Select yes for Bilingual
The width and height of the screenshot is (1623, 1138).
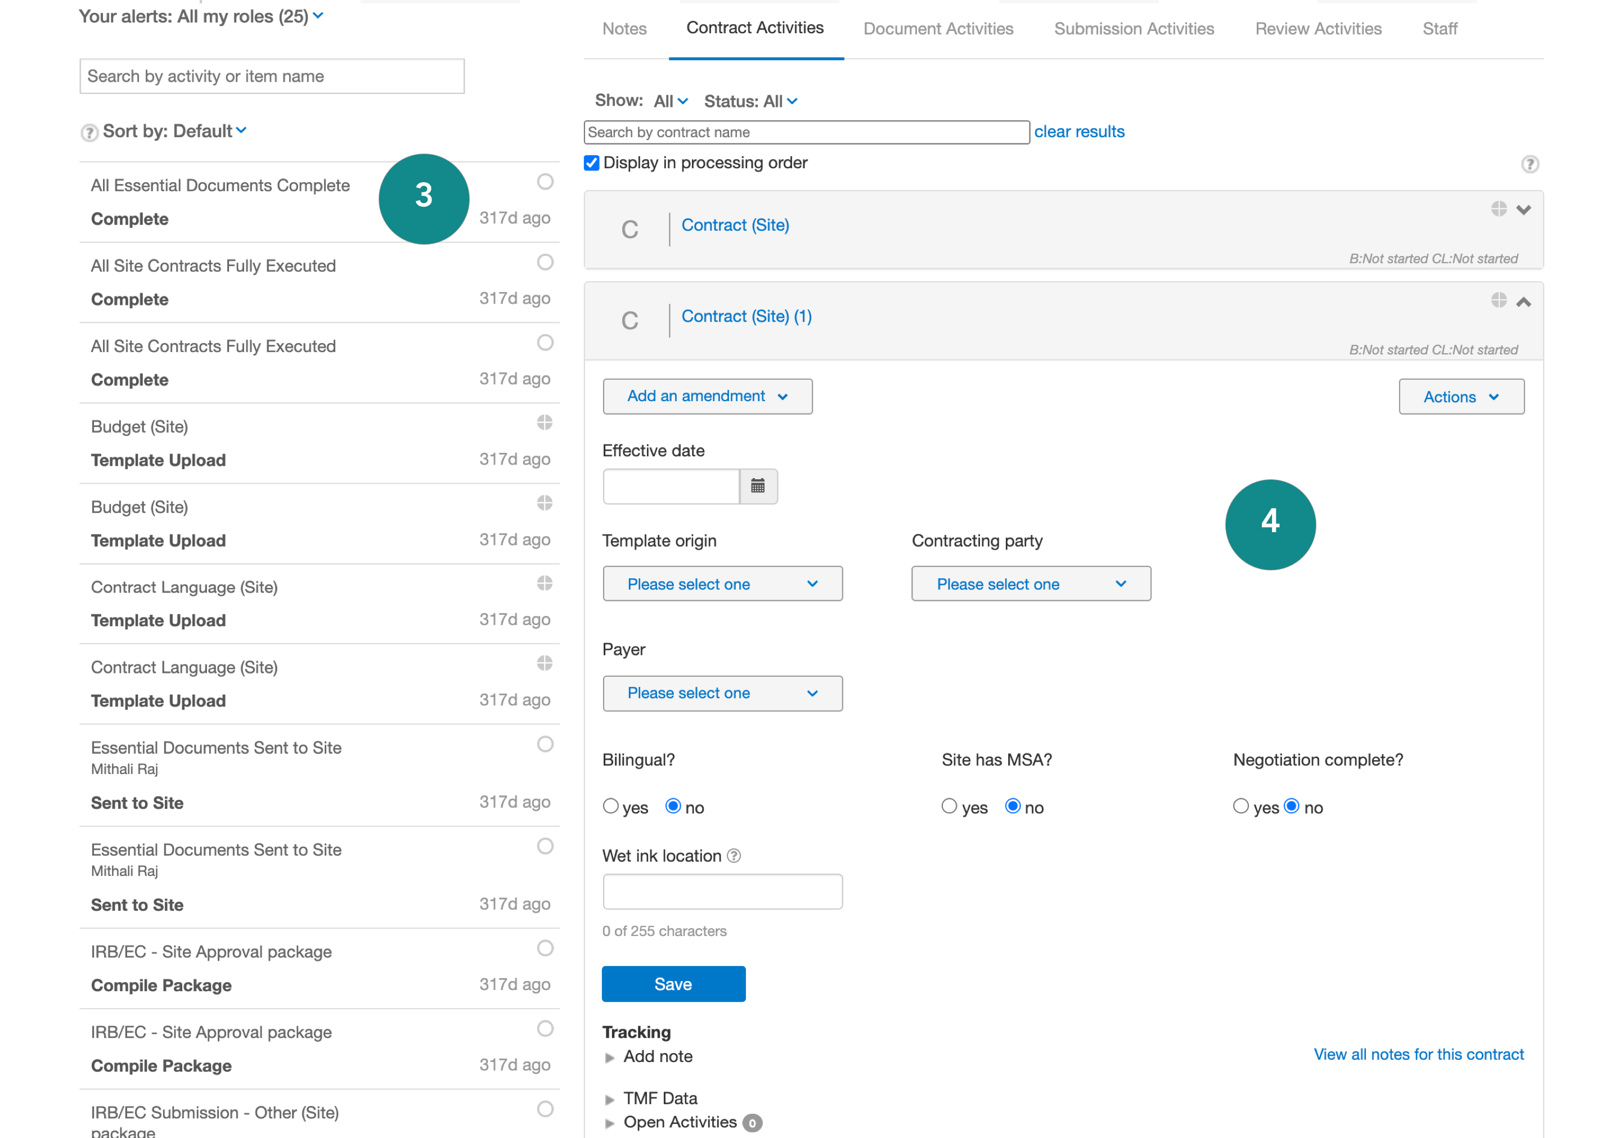tap(611, 807)
